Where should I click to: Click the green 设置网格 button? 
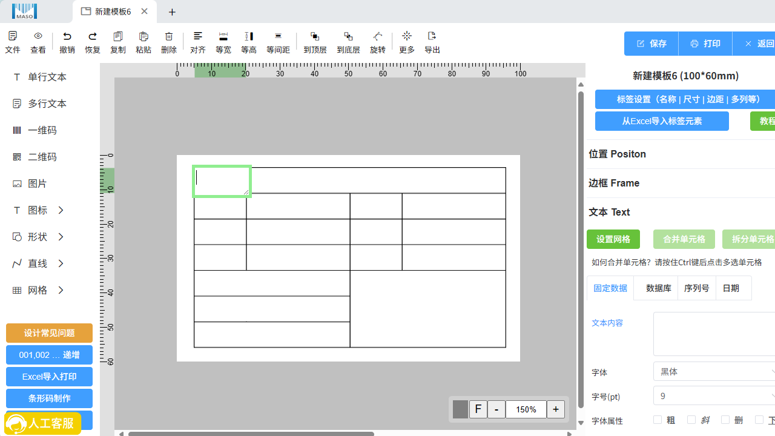click(x=613, y=239)
